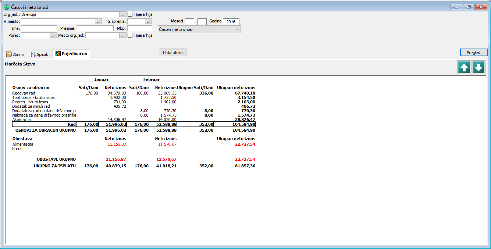
Task: Select the Pojedinačno tab
Action: tap(71, 54)
